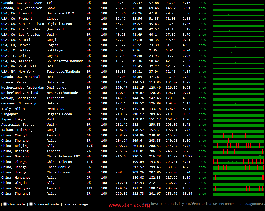Click show for Vancouver Telus row

coord(202,3)
